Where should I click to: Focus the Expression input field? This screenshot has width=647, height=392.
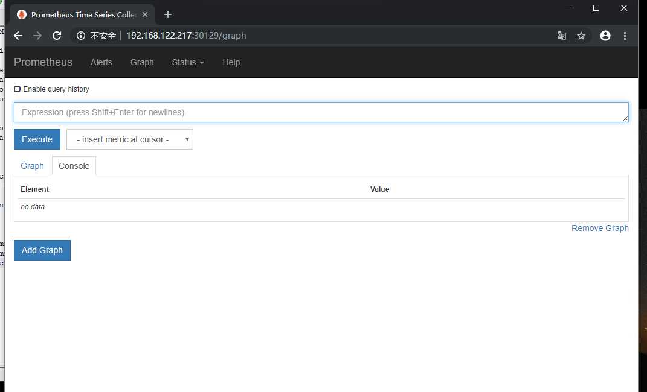(321, 112)
